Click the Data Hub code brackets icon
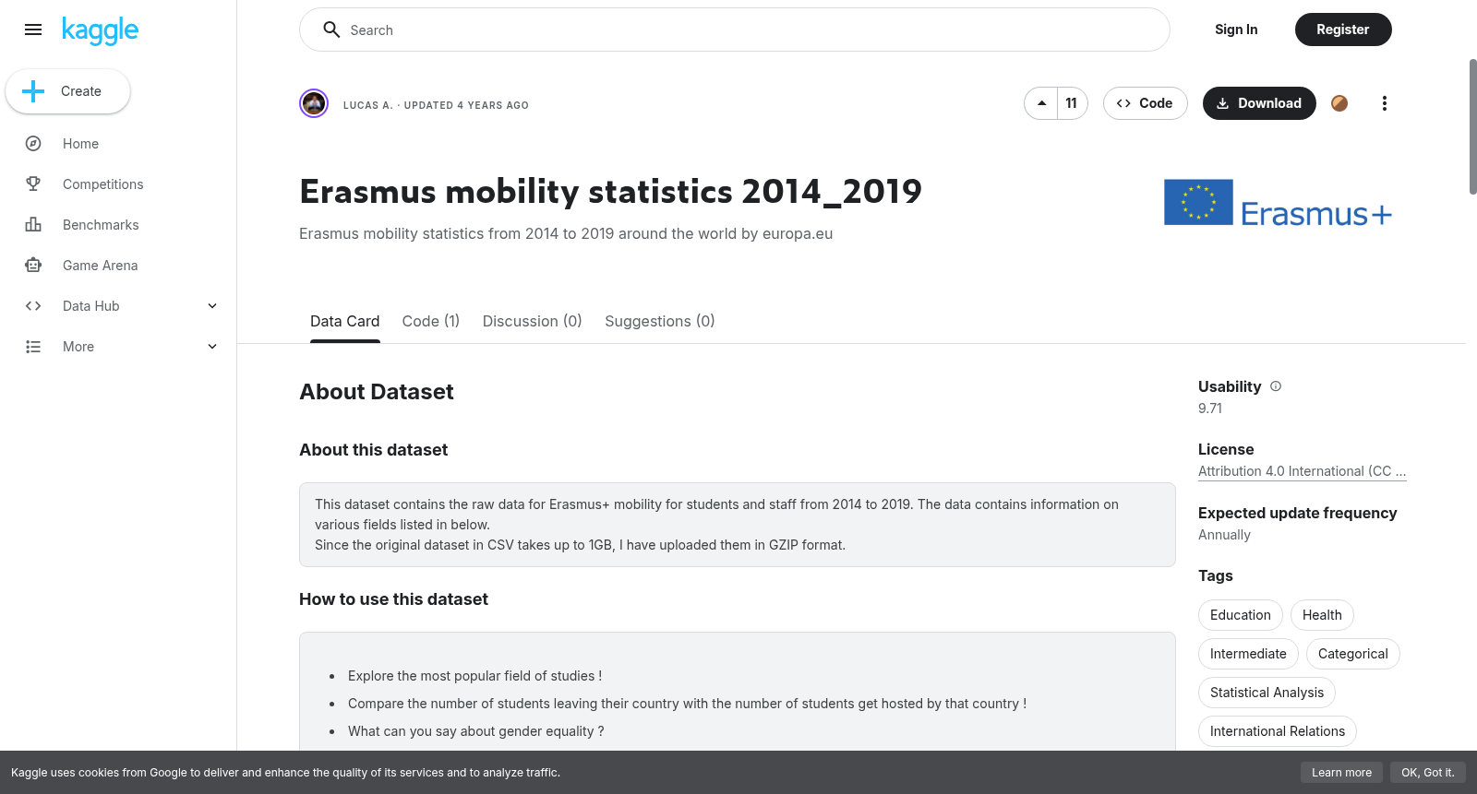This screenshot has width=1477, height=794. (33, 306)
